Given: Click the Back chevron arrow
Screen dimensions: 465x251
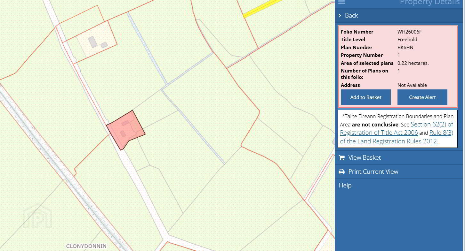Looking at the screenshot, I should pos(340,15).
